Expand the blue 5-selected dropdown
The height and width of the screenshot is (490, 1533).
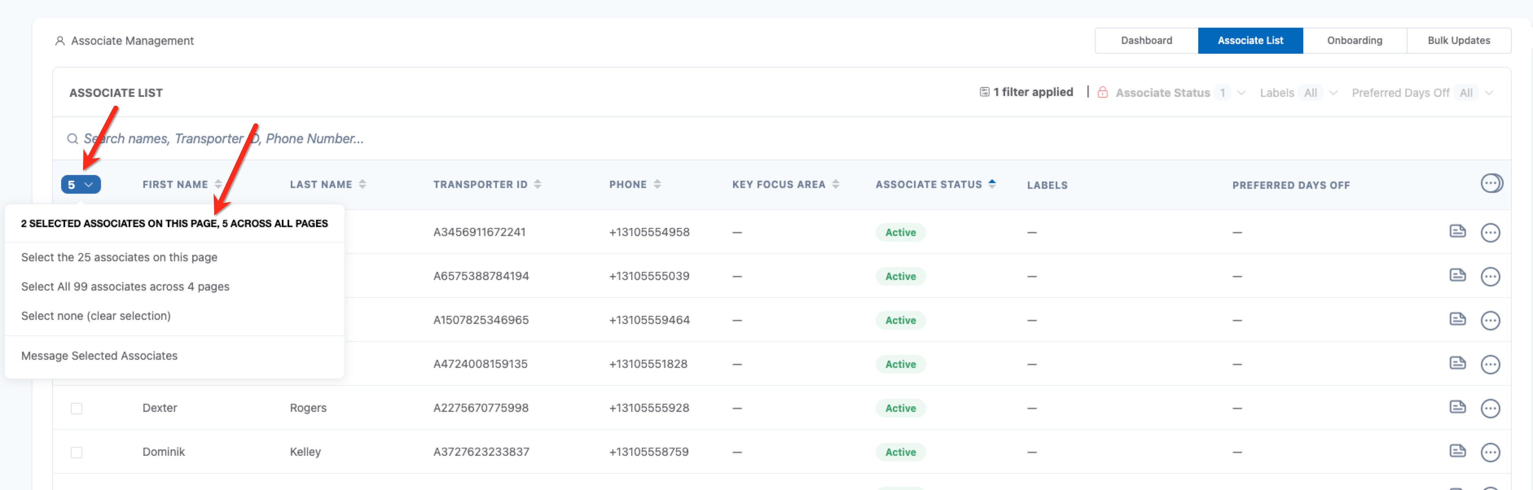[81, 185]
